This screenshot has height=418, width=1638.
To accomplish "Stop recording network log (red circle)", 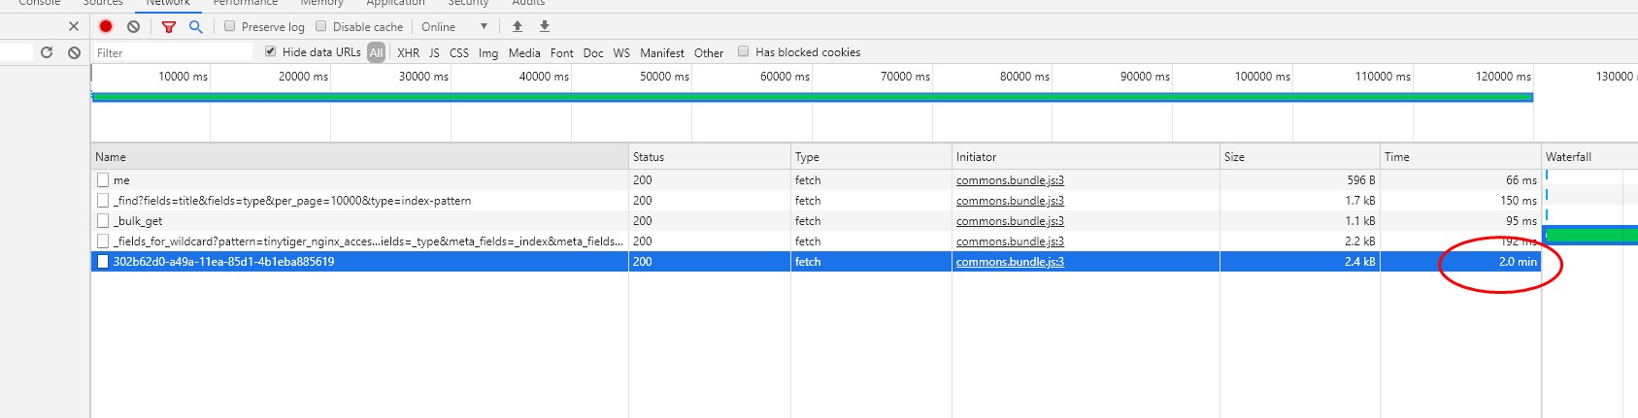I will [106, 26].
